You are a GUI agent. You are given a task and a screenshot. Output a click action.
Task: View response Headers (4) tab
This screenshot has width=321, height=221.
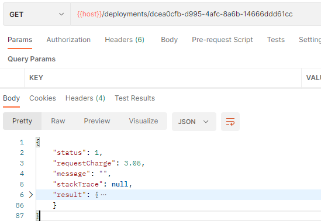point(85,98)
